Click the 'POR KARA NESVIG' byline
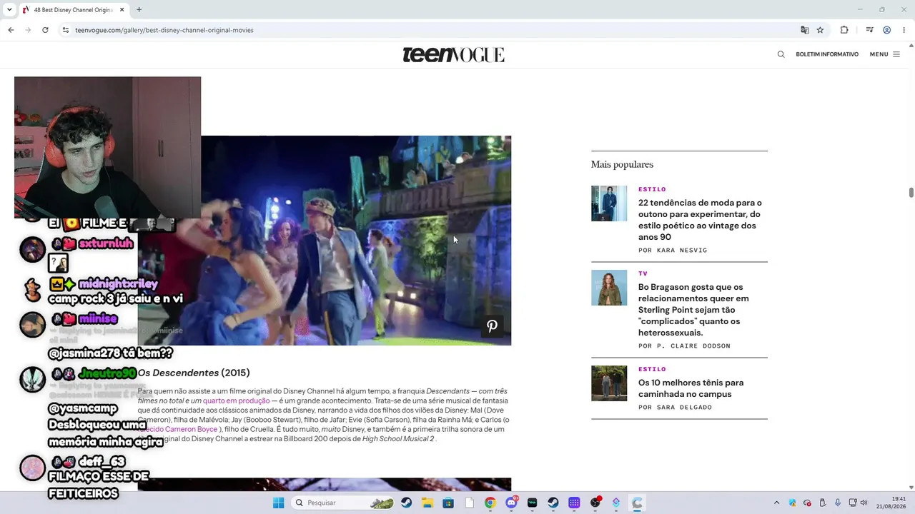 pyautogui.click(x=673, y=251)
